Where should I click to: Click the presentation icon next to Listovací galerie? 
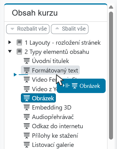(x=27, y=145)
